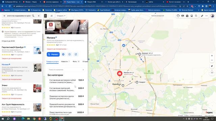The image size is (216, 121).
Task: Open File Explorer from the taskbar
Action: tap(28, 119)
